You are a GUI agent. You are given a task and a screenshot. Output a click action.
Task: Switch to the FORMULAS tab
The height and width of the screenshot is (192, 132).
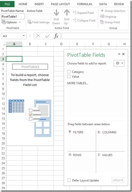point(85,4)
